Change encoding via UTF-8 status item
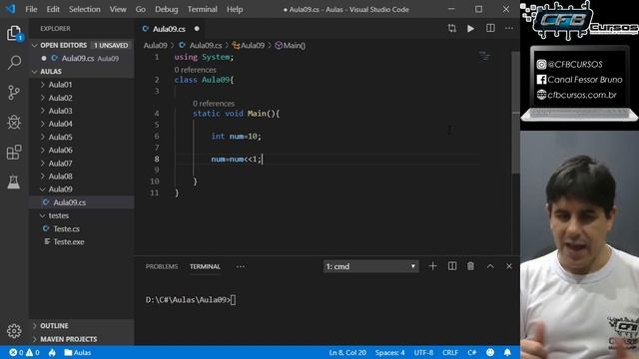639x359 pixels. [x=423, y=352]
